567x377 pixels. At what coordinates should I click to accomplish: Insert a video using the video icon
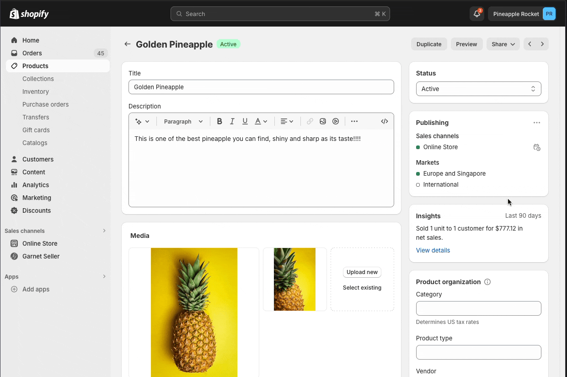pos(336,121)
